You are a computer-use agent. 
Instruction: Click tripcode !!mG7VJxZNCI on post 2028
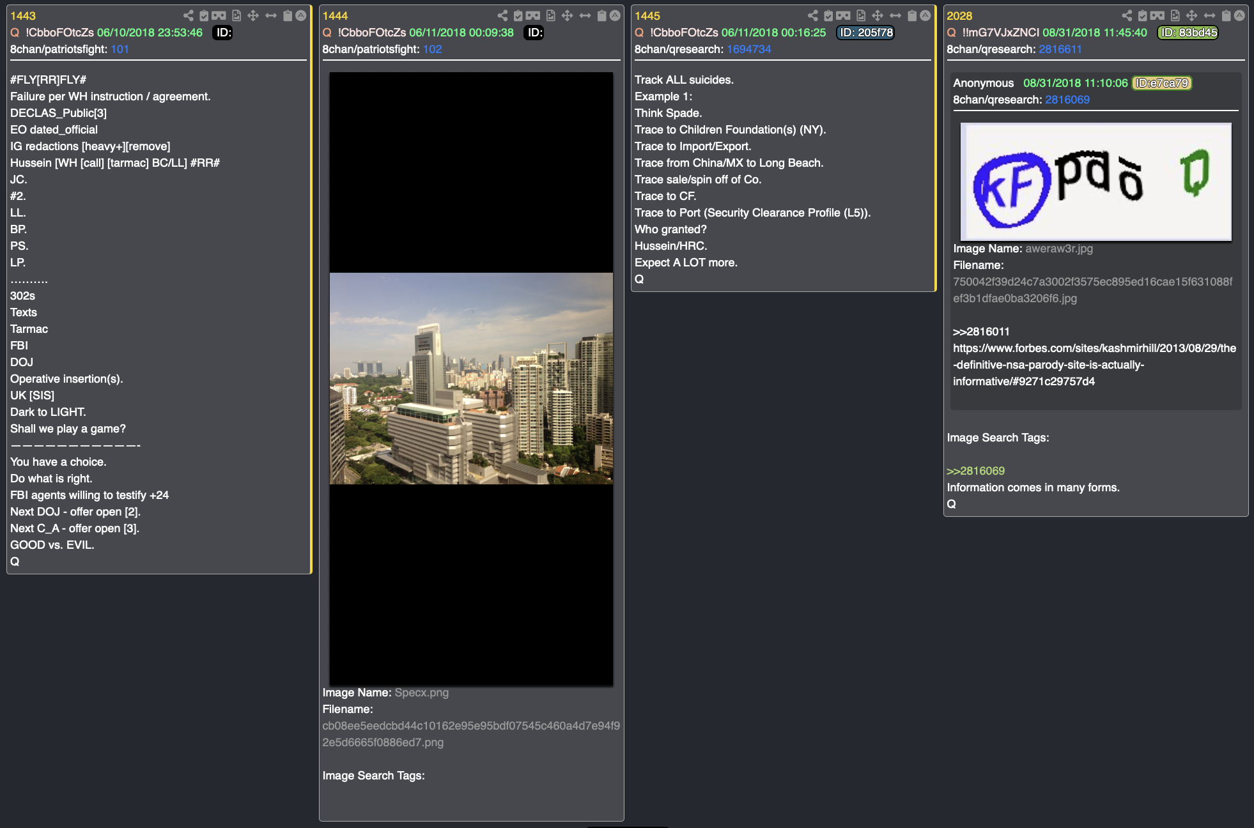1001,33
